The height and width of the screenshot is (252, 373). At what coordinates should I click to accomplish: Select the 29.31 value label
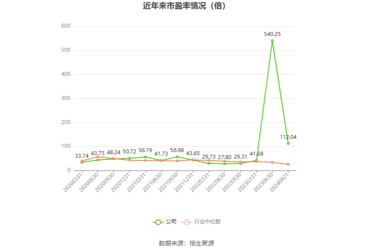pyautogui.click(x=240, y=157)
